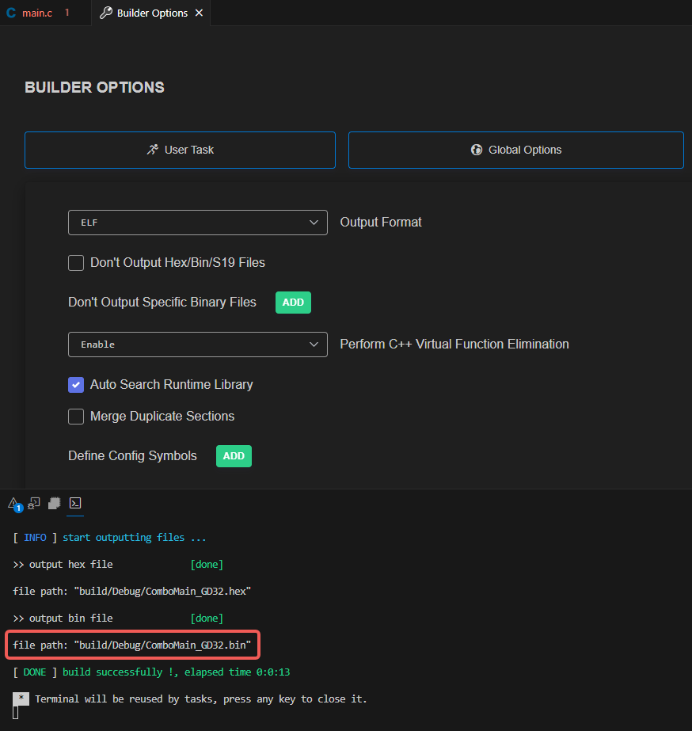Open the Debug Console panel icon
The width and height of the screenshot is (692, 731).
(34, 503)
